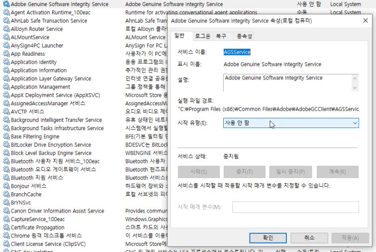
Task: Click gear icon beside Canon Driver Information Assist Service
Action: pyautogui.click(x=6, y=211)
